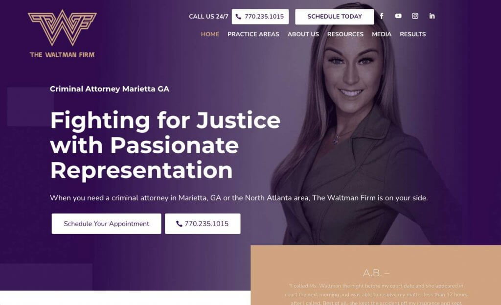
Task: Click header 770.235.1015 phone button
Action: (260, 17)
